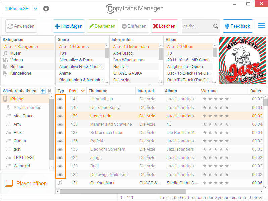Viewport: 268px width, 201px height.
Task: Open the Feedback dialog
Action: [x=237, y=26]
